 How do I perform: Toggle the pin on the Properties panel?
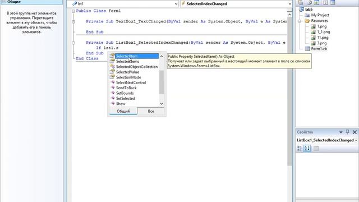[x=348, y=132]
